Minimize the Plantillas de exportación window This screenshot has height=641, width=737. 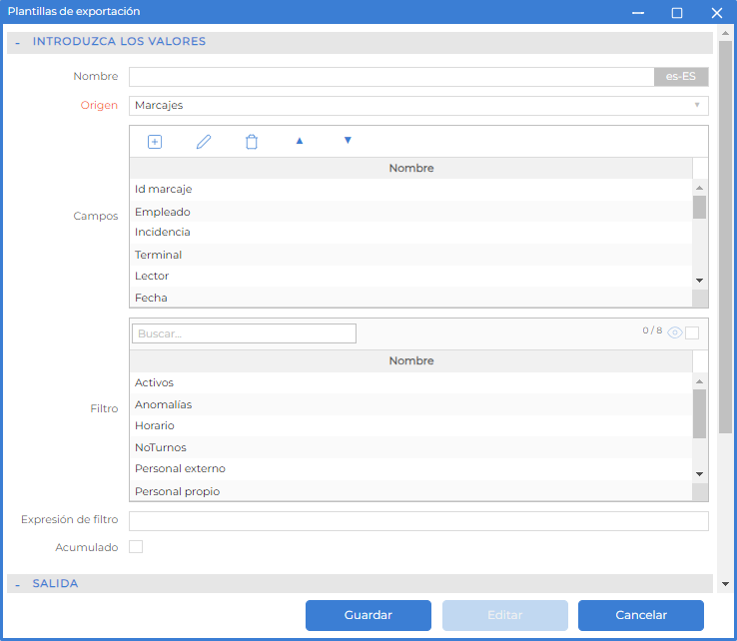(x=638, y=13)
